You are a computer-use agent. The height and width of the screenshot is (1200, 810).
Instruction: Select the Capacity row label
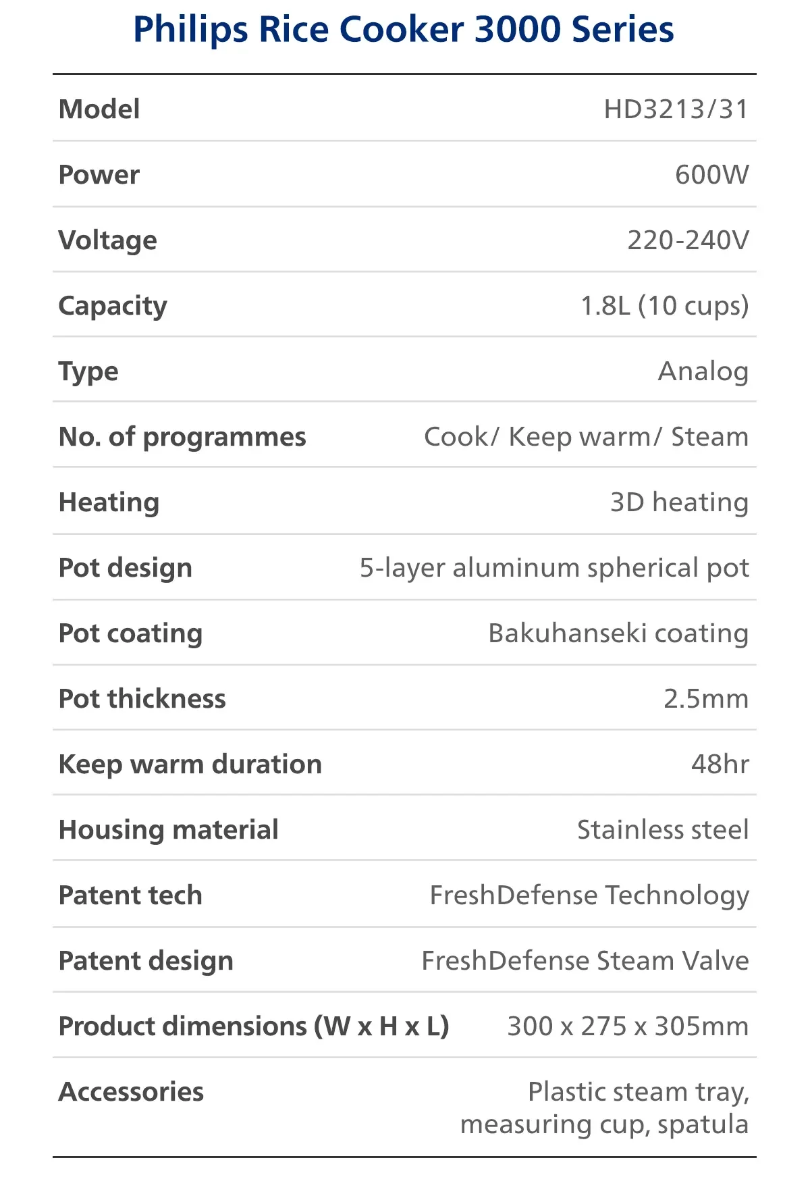click(x=113, y=306)
